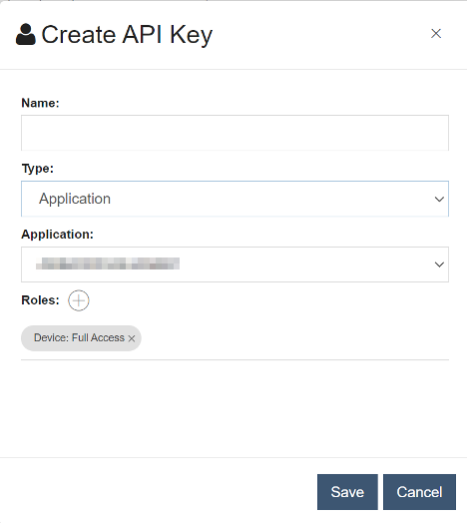Click the Name: field label
The width and height of the screenshot is (467, 523).
tap(40, 103)
